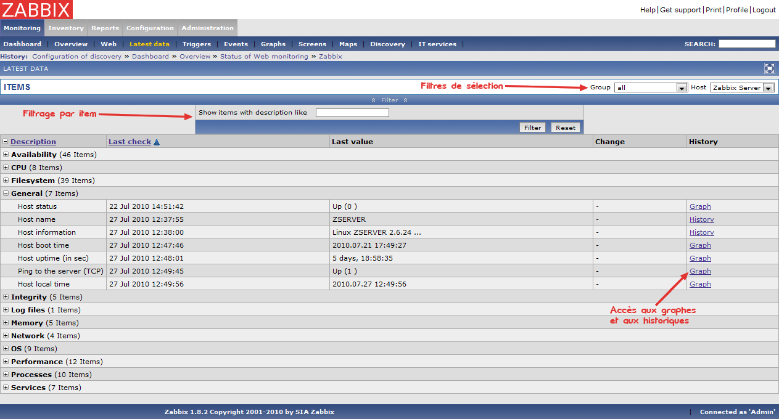This screenshot has width=779, height=419.
Task: Click the sort arrow beside Last check
Action: [157, 142]
